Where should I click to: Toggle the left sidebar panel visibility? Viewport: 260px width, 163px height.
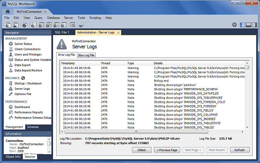(242, 25)
